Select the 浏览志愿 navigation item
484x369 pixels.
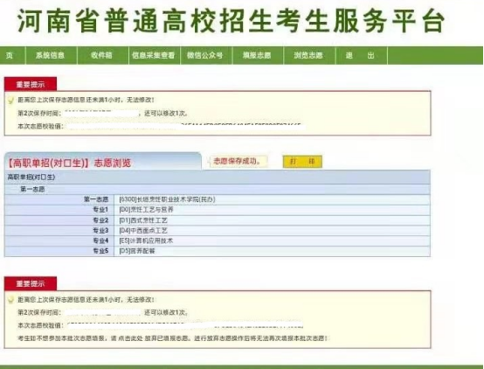[309, 55]
